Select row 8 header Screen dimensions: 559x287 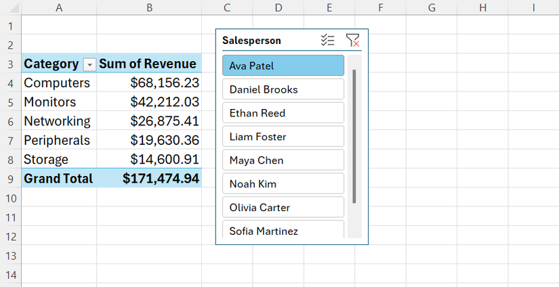11,160
